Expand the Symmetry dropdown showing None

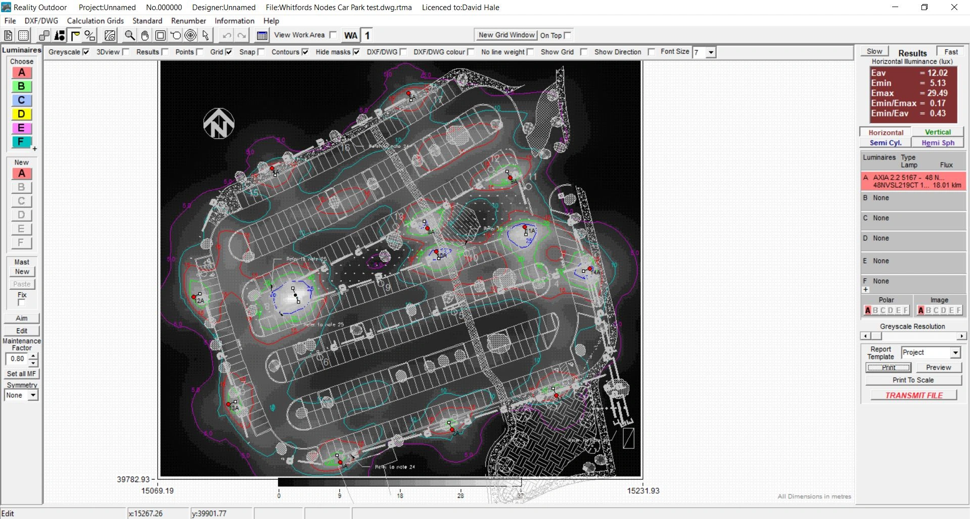[x=33, y=395]
